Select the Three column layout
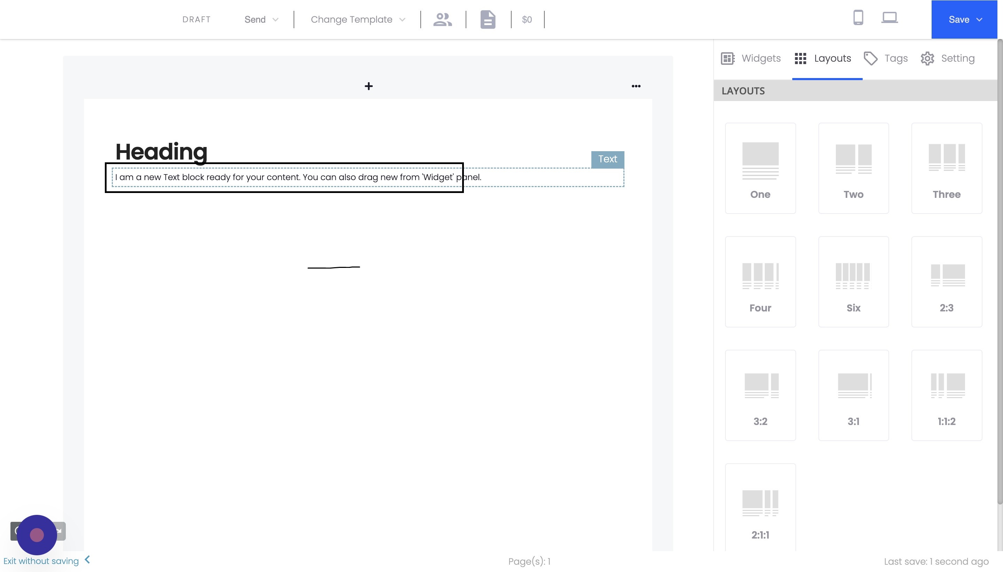 pyautogui.click(x=947, y=168)
